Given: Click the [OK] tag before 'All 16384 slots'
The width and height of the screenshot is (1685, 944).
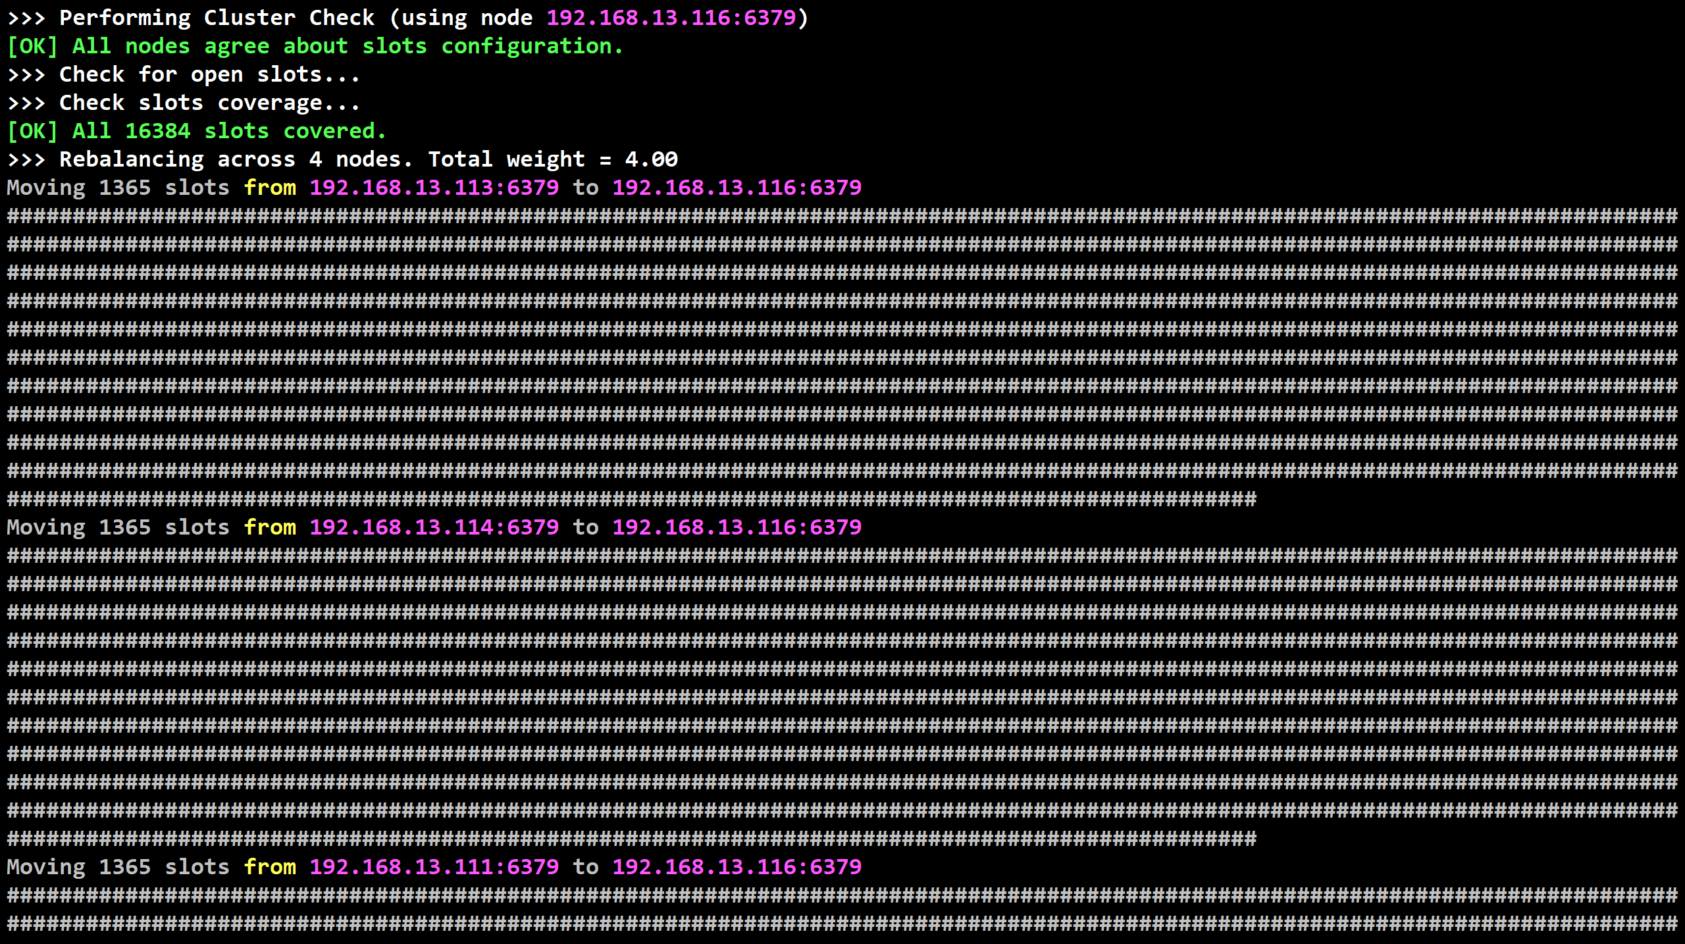Looking at the screenshot, I should pos(33,131).
